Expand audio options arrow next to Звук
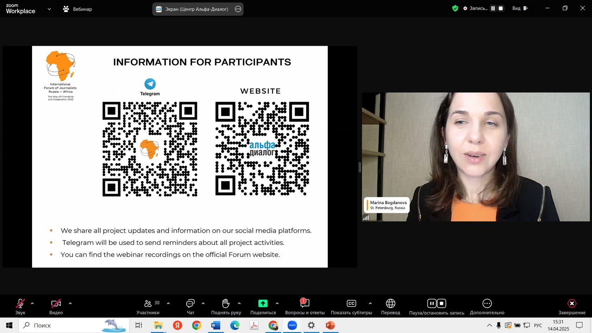Viewport: 592px width, 333px height. 32,303
